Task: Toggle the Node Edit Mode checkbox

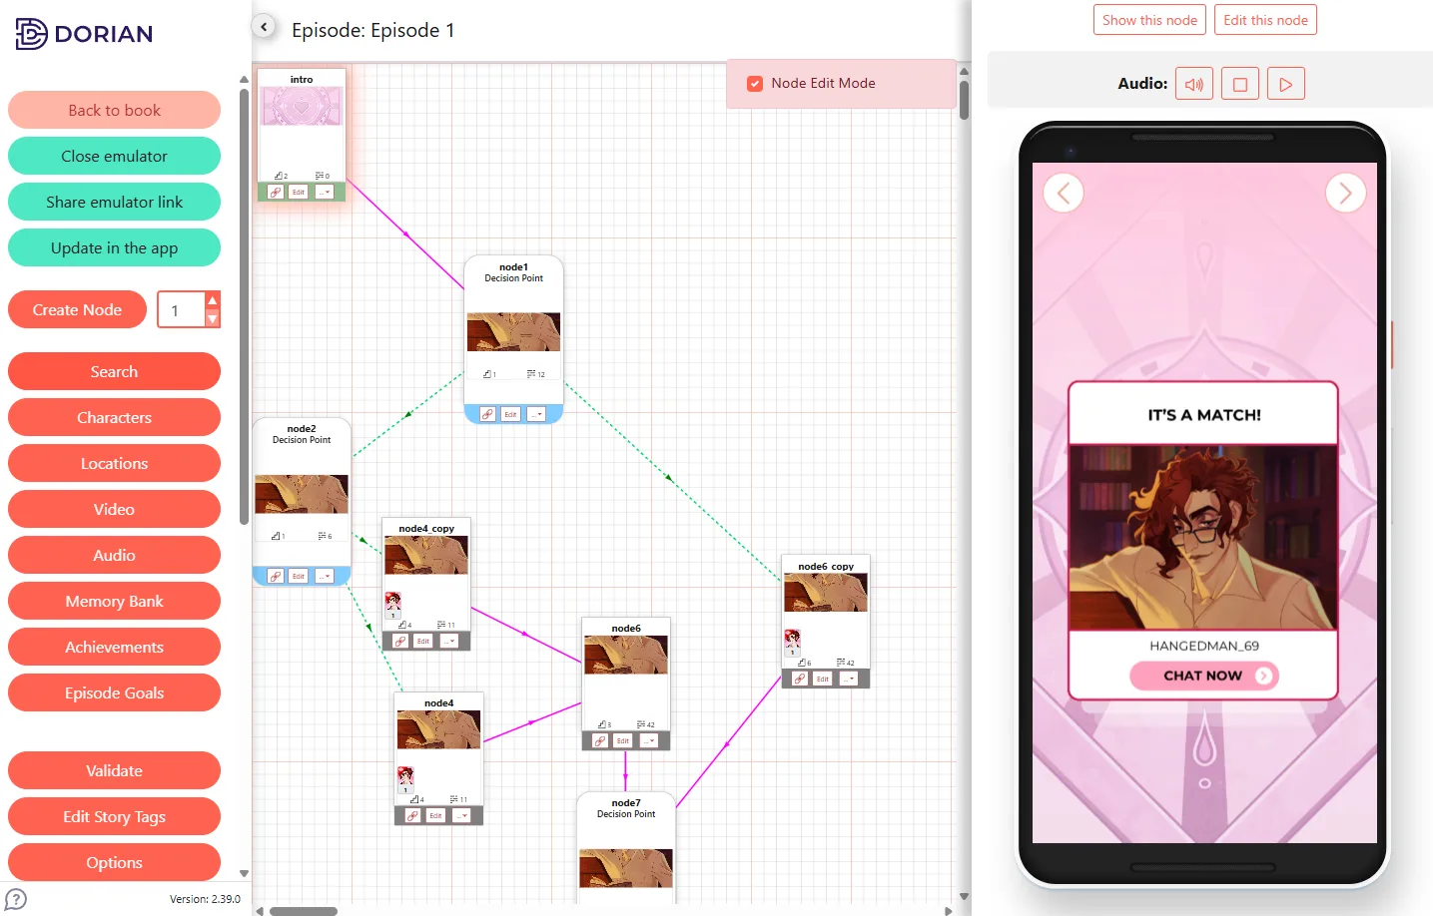Action: [x=755, y=84]
